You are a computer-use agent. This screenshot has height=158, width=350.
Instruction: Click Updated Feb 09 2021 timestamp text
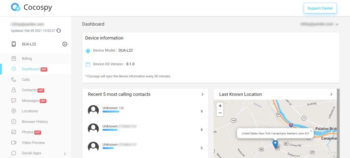pyautogui.click(x=33, y=31)
